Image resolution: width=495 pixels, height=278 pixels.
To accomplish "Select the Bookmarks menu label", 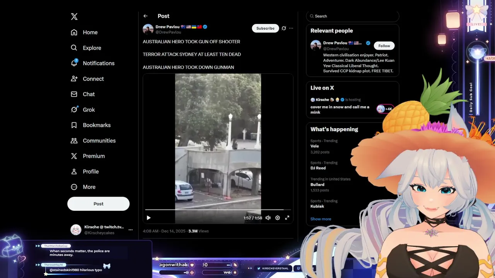I will [x=97, y=125].
